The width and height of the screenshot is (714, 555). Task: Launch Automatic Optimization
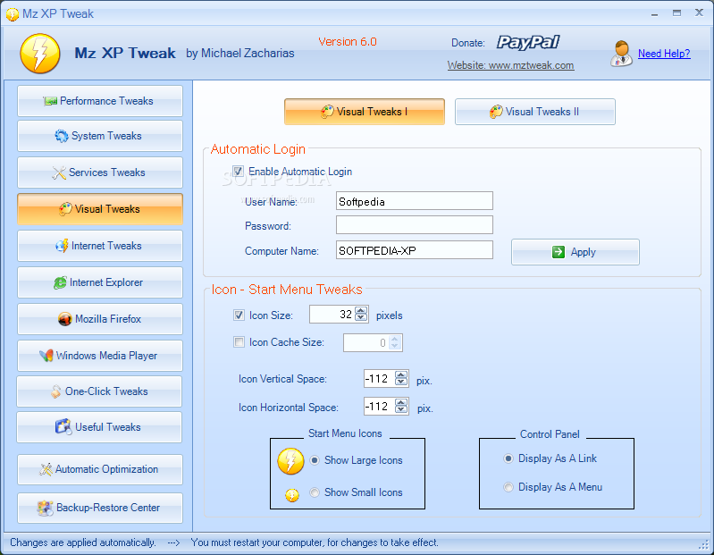[100, 469]
